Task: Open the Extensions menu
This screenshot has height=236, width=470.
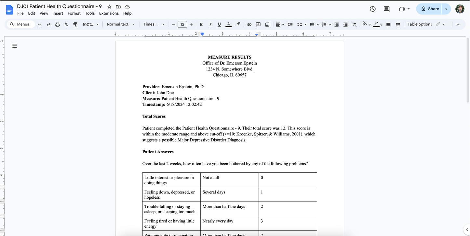Action: click(109, 13)
